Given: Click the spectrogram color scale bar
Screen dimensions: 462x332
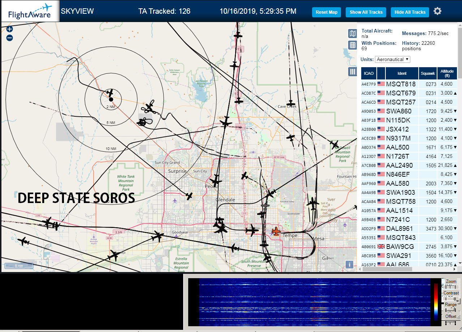Looking at the screenshot, I should click(436, 302).
